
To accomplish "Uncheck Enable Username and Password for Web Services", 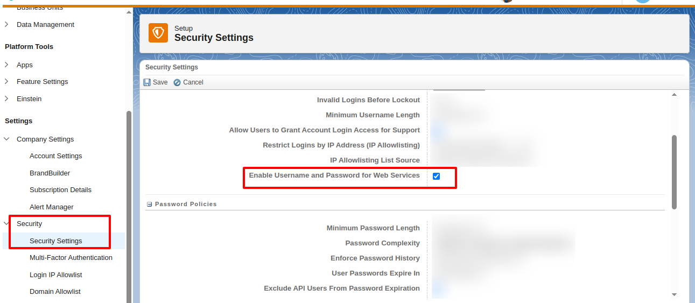I will [436, 176].
